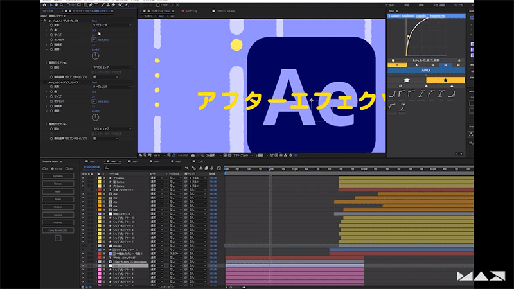This screenshot has width=514, height=289.
Task: Toggle visibility of 調整レイヤー 3 layer
Action: click(x=83, y=214)
